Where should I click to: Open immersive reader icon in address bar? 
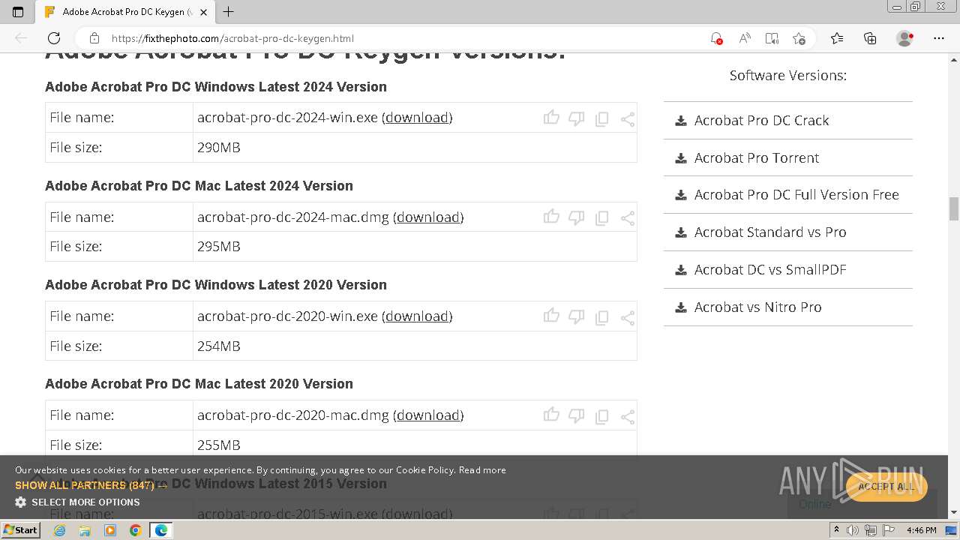click(772, 38)
